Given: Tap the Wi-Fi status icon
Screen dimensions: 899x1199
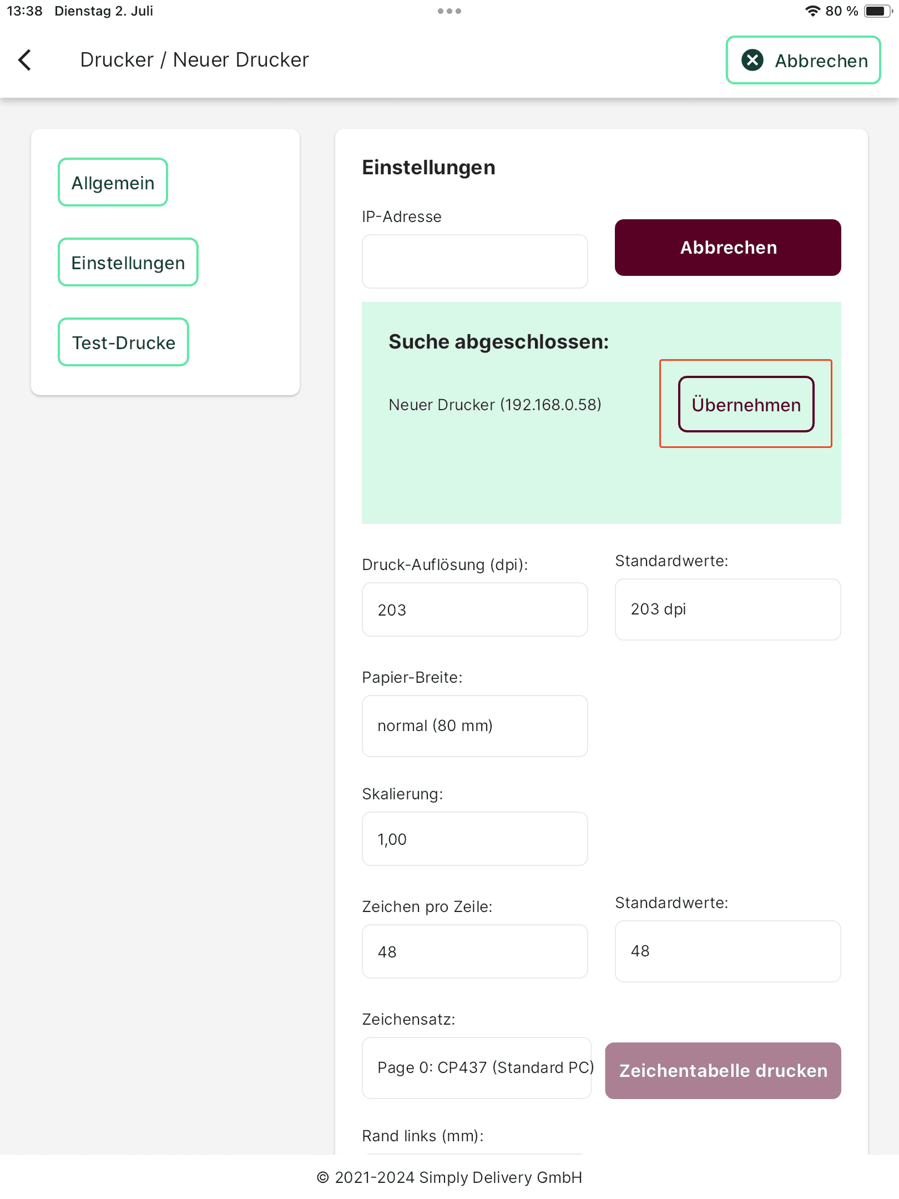Looking at the screenshot, I should point(812,11).
